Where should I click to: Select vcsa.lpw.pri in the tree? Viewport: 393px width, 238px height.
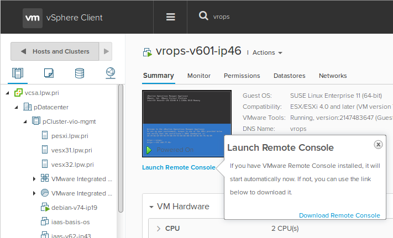[42, 93]
